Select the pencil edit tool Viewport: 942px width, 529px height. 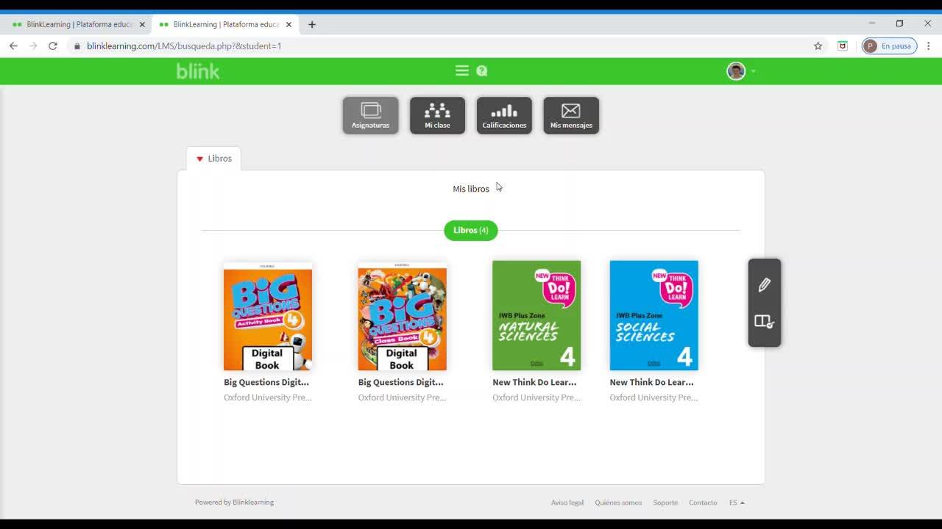765,284
